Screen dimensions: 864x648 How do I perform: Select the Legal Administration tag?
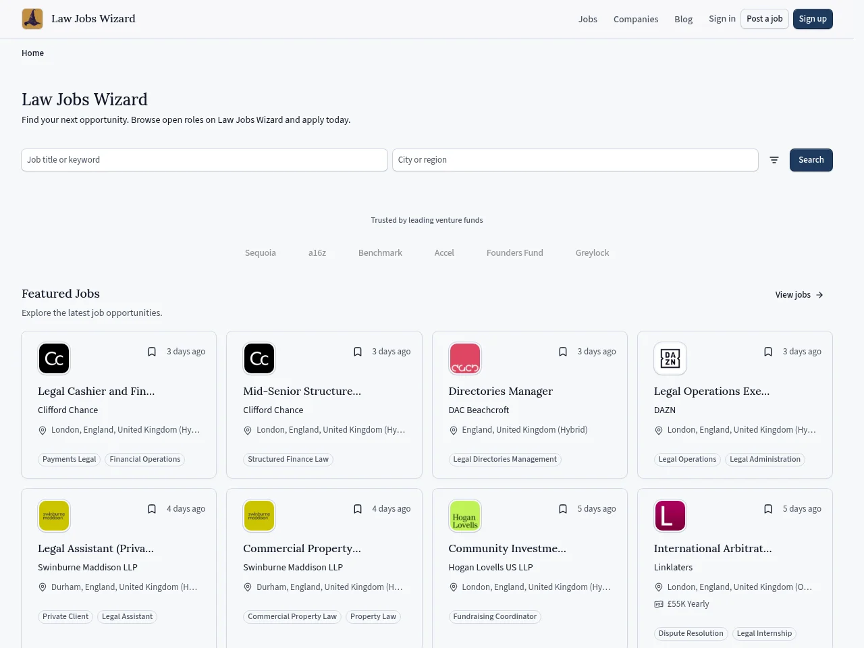[x=765, y=460]
